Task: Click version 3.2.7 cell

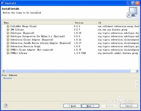Action: 77,30
